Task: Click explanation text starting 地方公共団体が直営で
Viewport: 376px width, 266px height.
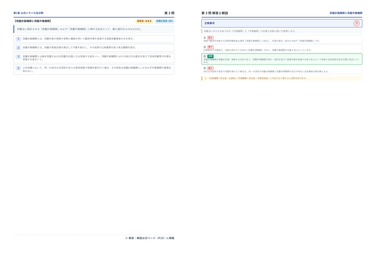Action: [x=266, y=72]
